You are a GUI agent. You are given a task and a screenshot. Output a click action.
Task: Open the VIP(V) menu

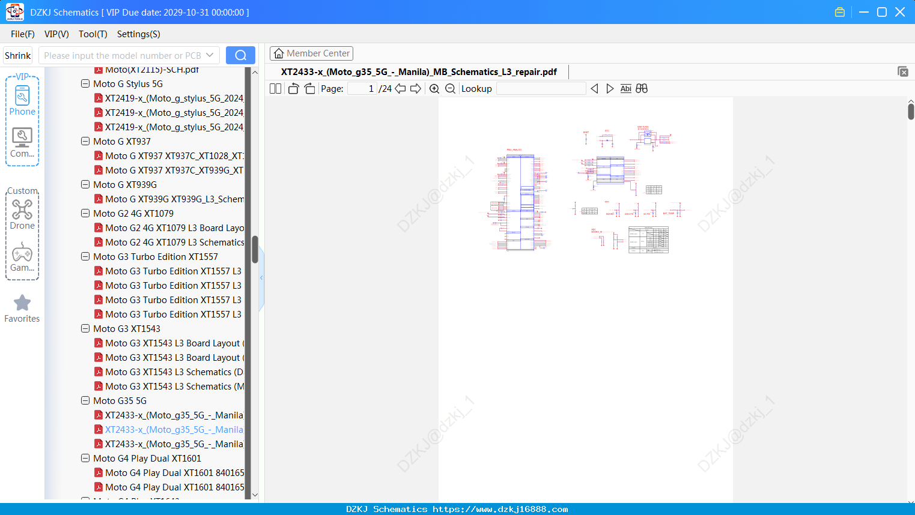click(x=56, y=34)
